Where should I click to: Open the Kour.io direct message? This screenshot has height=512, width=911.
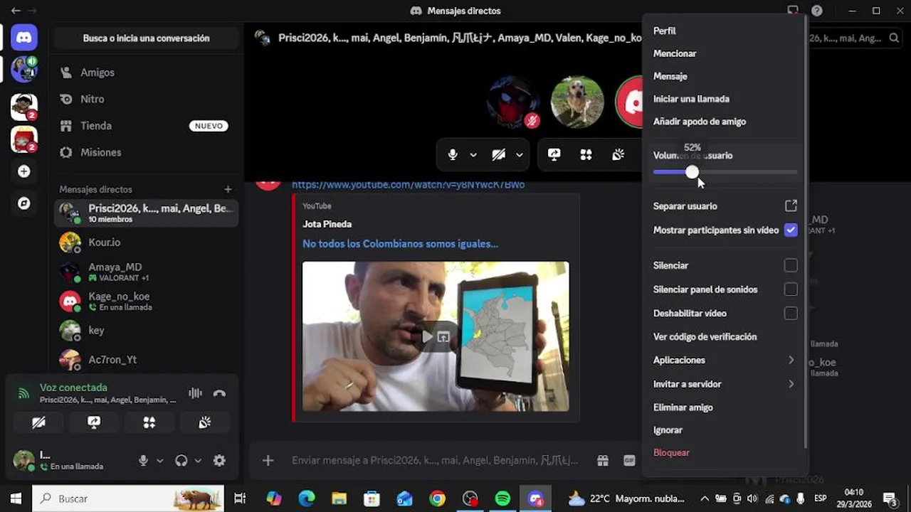pyautogui.click(x=146, y=242)
